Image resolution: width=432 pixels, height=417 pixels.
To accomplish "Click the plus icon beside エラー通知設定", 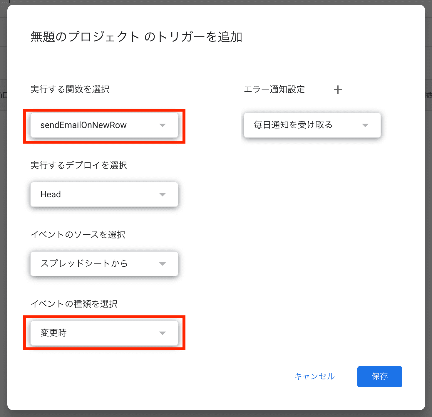I will (x=338, y=90).
